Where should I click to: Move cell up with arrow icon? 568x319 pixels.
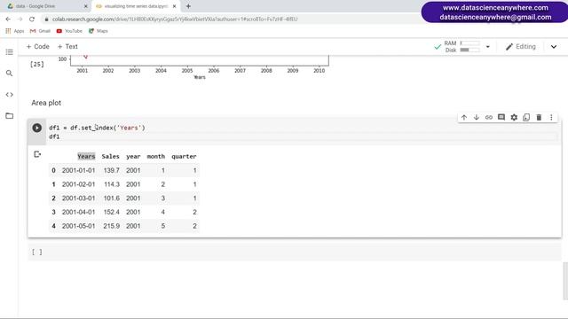coord(464,117)
